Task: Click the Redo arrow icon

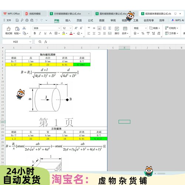Action: [x=41, y=20]
